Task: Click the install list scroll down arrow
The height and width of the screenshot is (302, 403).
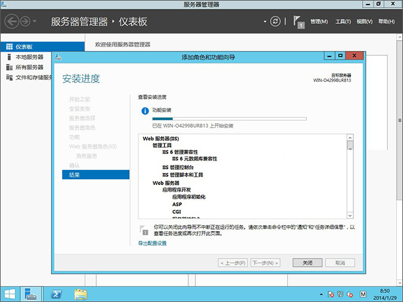Action: click(350, 215)
